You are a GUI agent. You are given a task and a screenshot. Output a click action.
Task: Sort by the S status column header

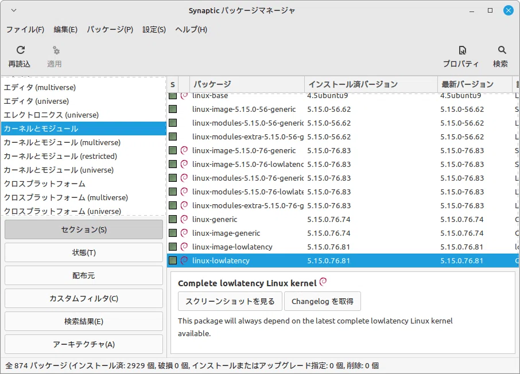pos(173,84)
